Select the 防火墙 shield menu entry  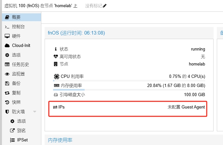click(18, 112)
